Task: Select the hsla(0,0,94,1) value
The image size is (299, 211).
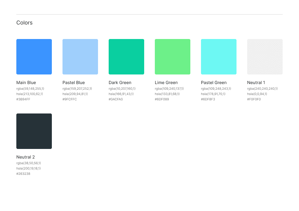Action: (257, 94)
